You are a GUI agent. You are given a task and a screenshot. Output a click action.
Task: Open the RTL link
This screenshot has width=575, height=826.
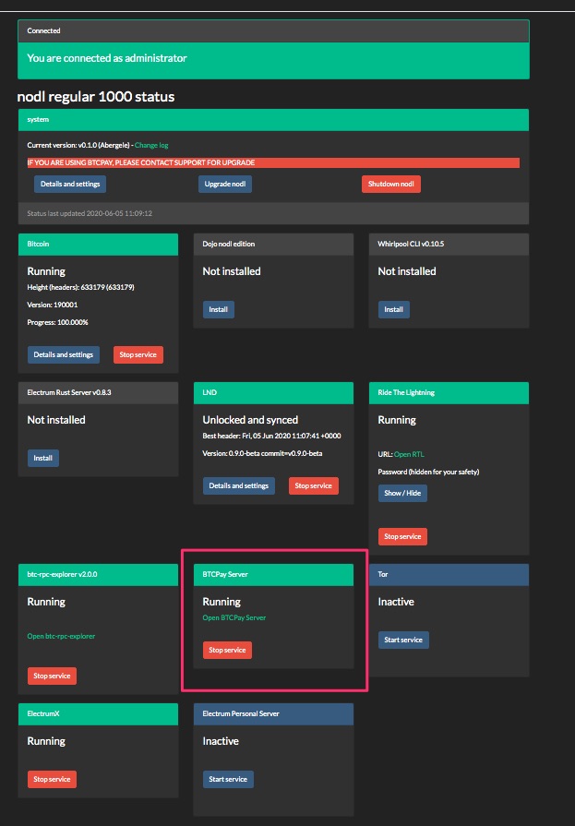point(409,454)
